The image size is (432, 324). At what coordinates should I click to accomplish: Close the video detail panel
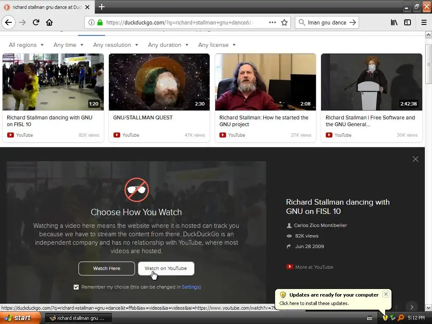click(x=416, y=159)
